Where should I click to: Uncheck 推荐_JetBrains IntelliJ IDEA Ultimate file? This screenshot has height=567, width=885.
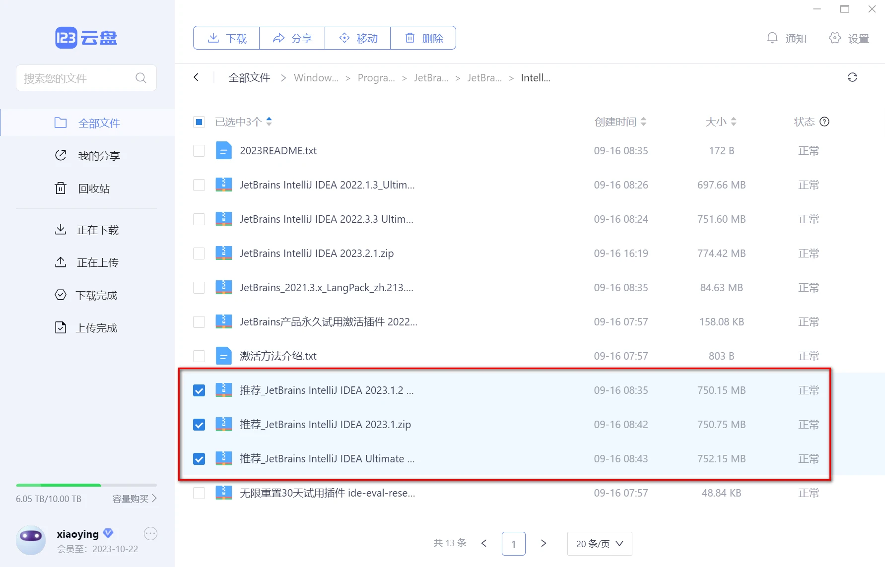(199, 459)
